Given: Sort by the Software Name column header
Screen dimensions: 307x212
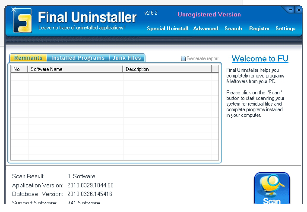Looking at the screenshot, I should pos(76,69).
